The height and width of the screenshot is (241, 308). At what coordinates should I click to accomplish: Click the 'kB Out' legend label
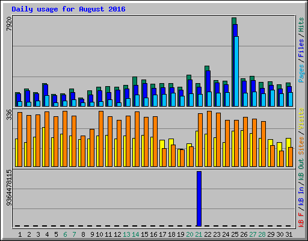click(301, 170)
